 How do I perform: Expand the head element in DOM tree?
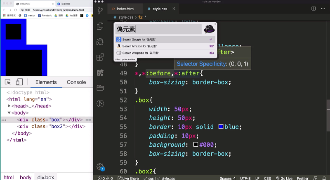(9, 106)
